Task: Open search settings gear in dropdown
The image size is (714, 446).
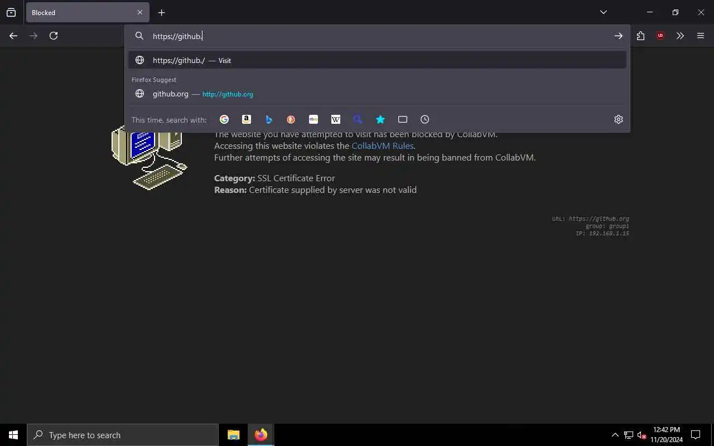Action: point(619,119)
